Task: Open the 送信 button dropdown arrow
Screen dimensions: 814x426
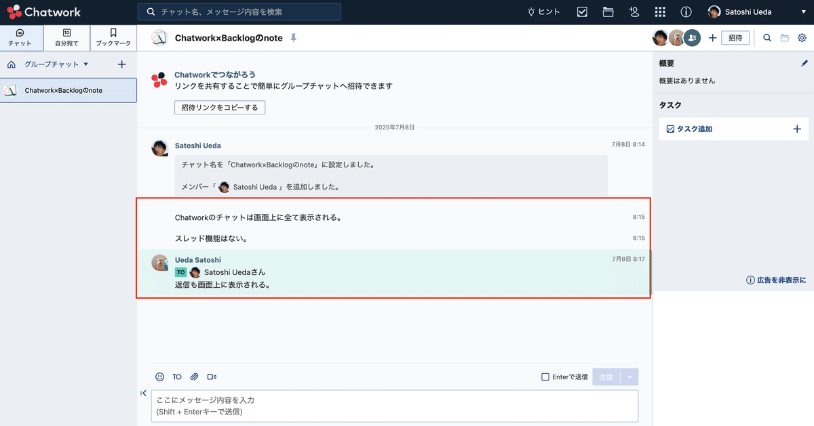Action: (628, 377)
